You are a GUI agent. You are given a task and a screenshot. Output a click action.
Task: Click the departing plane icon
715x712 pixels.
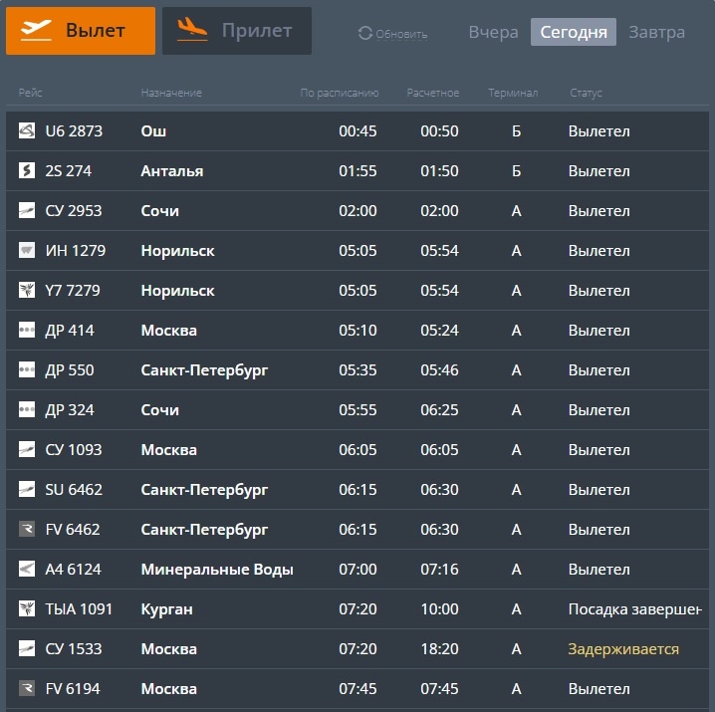pos(36,30)
